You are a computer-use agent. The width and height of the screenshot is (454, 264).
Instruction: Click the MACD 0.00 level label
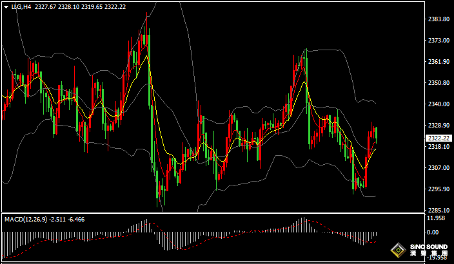433,232
